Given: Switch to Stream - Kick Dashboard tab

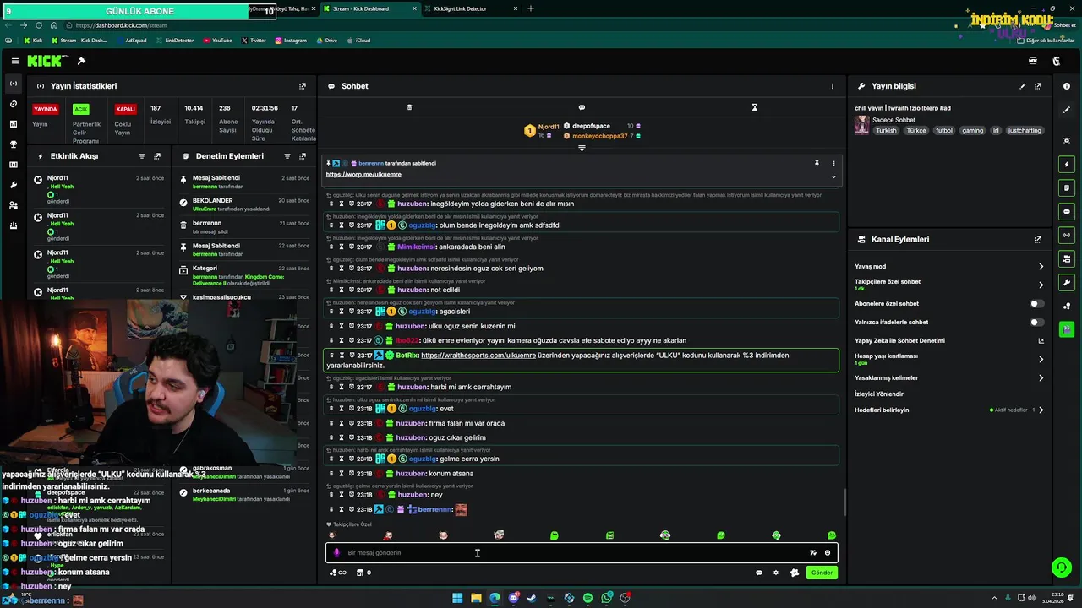Looking at the screenshot, I should point(368,8).
